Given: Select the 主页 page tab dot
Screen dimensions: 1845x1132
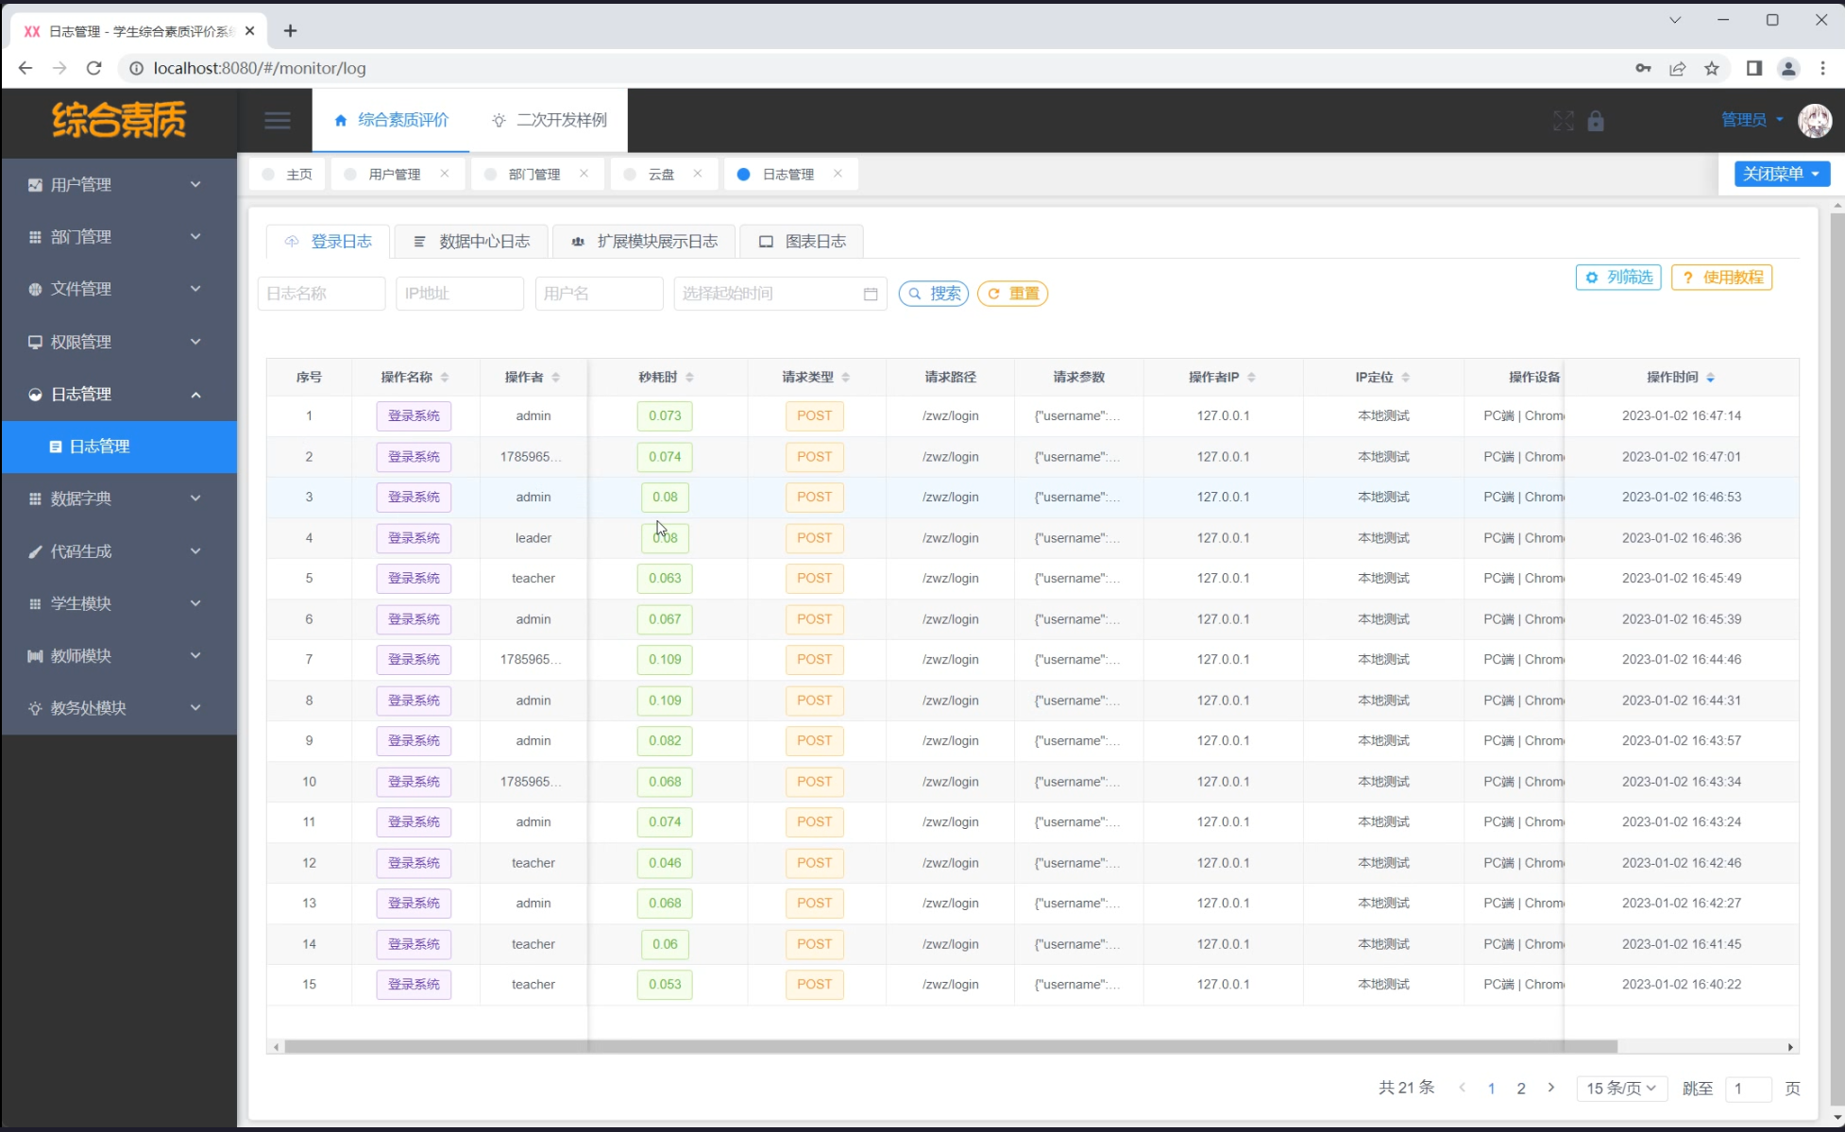Looking at the screenshot, I should [268, 175].
